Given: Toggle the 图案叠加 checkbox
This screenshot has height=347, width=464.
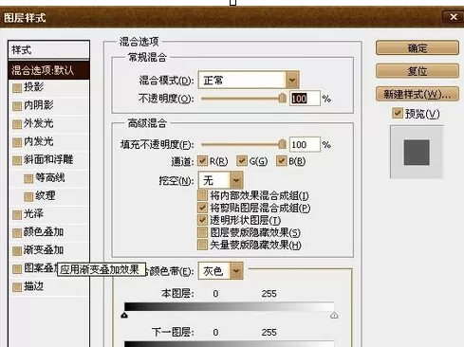Looking at the screenshot, I should click(17, 269).
